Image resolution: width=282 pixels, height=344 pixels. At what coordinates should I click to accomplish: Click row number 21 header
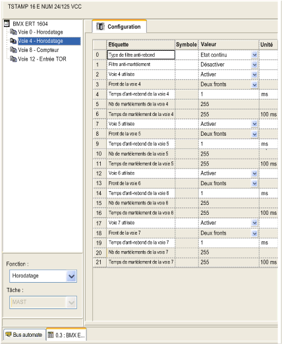pyautogui.click(x=99, y=262)
